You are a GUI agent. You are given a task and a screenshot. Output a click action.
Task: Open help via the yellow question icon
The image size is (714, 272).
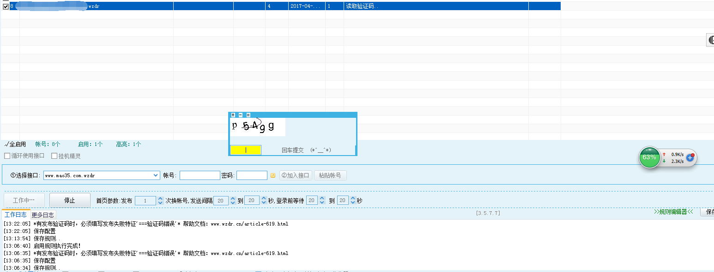(x=273, y=175)
